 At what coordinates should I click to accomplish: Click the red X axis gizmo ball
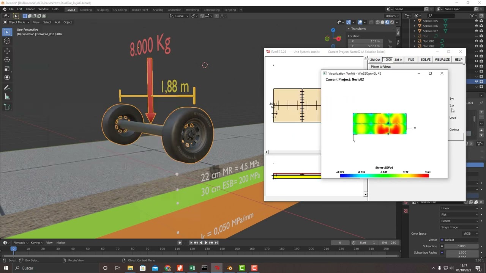click(338, 38)
